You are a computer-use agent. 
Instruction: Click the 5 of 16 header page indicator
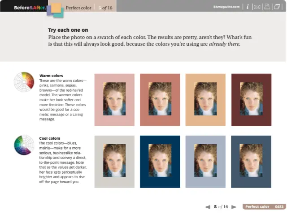click(x=105, y=8)
